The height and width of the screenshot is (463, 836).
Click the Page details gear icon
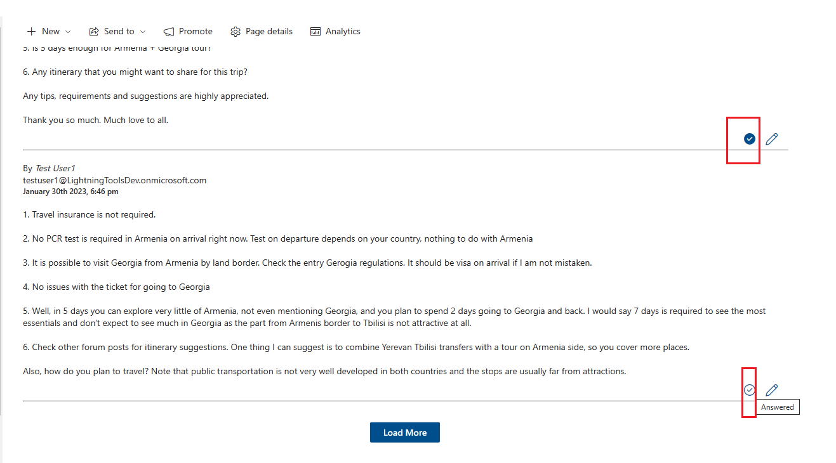tap(236, 32)
